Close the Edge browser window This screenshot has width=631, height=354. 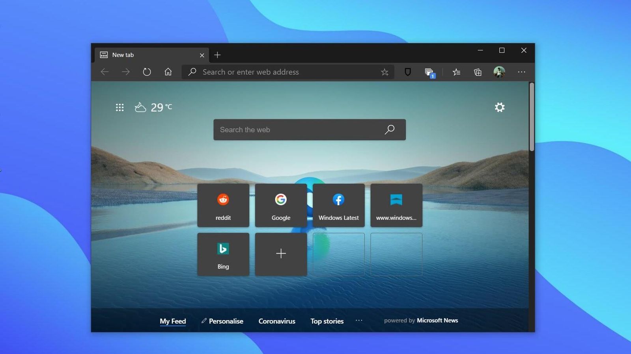pos(524,50)
